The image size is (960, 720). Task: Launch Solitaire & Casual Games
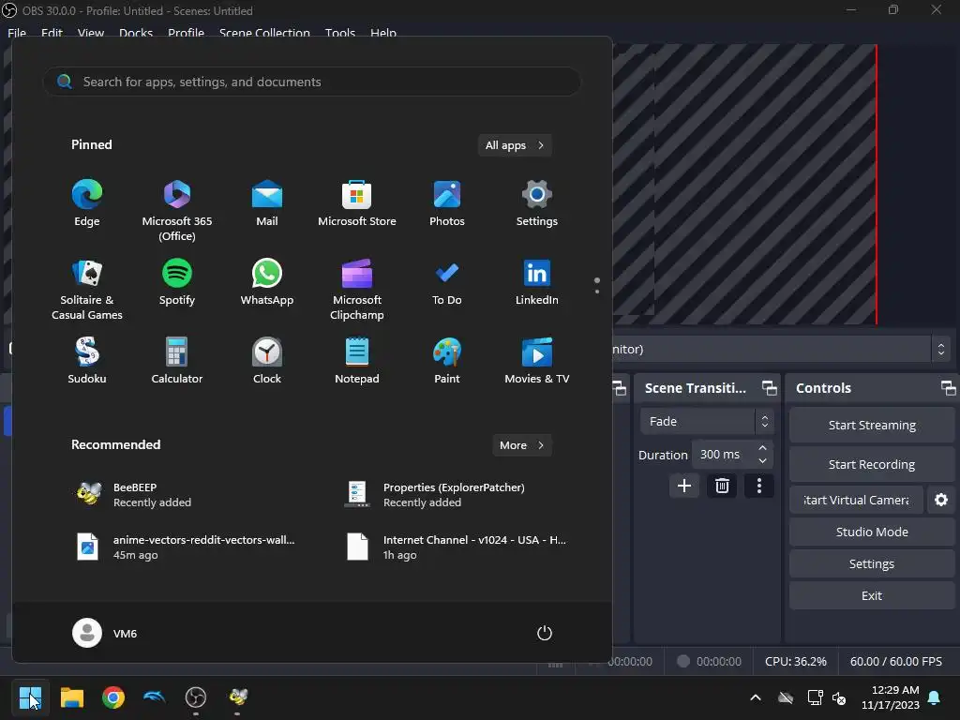(x=87, y=289)
